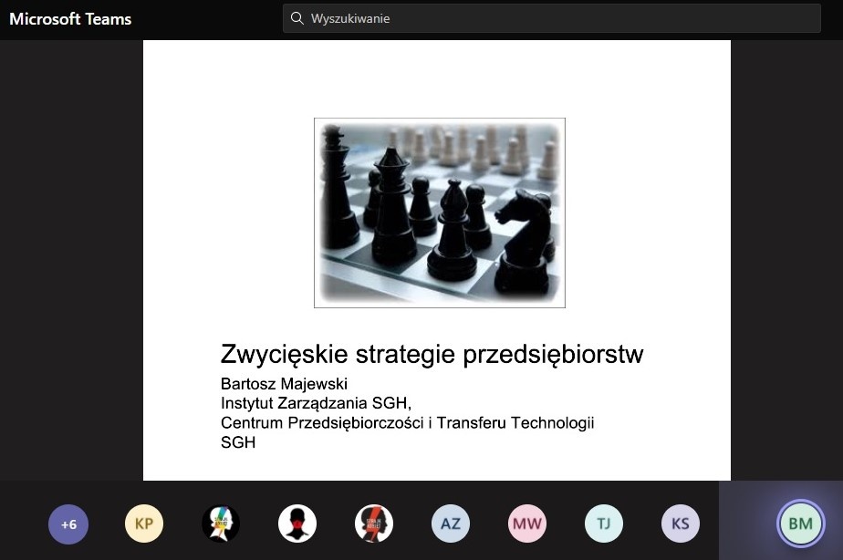This screenshot has height=560, width=843.
Task: Select the avatar with red lightning bolt
Action: click(x=374, y=524)
